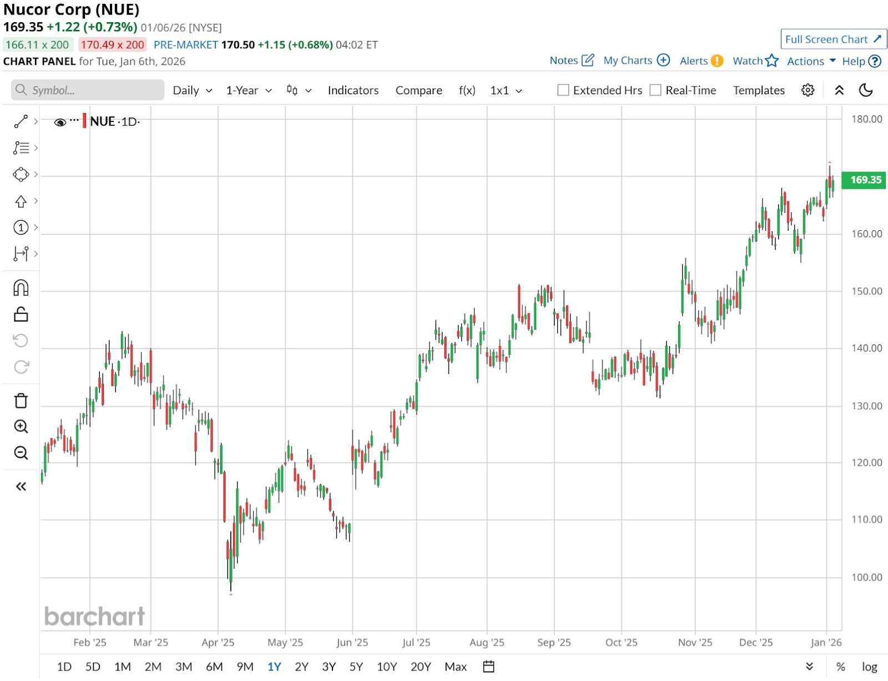This screenshot has width=888, height=681.
Task: Enable the Extended Hrs checkbox
Action: pyautogui.click(x=563, y=90)
